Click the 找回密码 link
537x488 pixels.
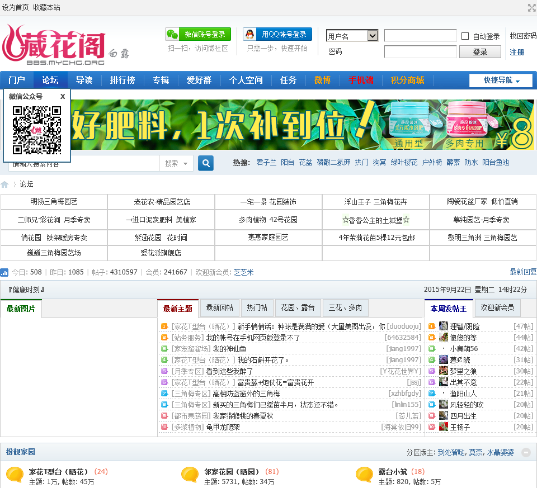coord(522,36)
